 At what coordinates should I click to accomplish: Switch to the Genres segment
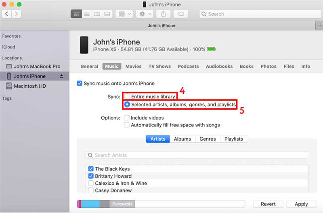[x=208, y=139]
